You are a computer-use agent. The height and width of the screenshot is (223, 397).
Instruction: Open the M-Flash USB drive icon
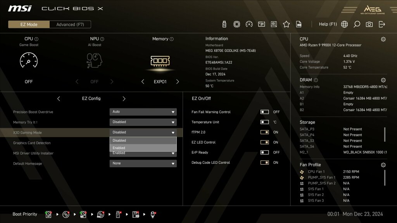tap(224, 24)
